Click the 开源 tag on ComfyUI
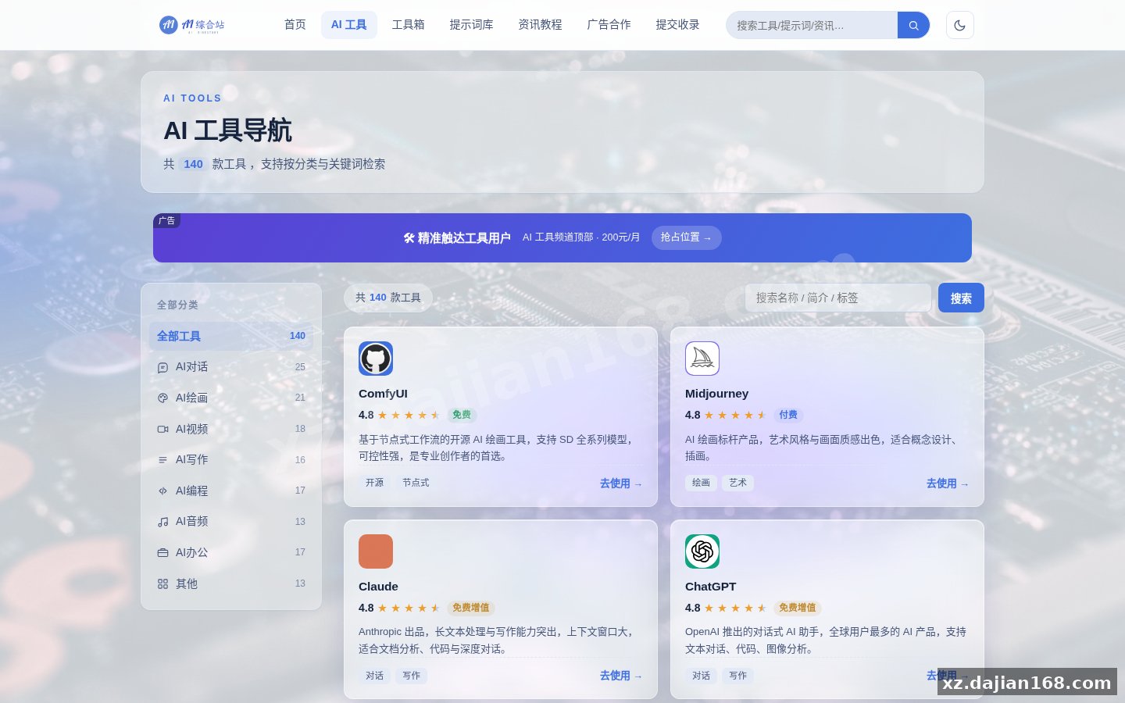1125x703 pixels. click(x=375, y=483)
